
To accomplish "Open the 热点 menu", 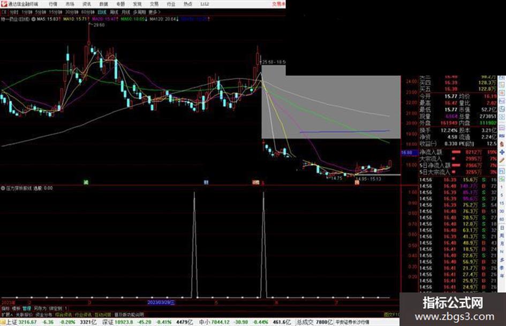I will coord(187,4).
